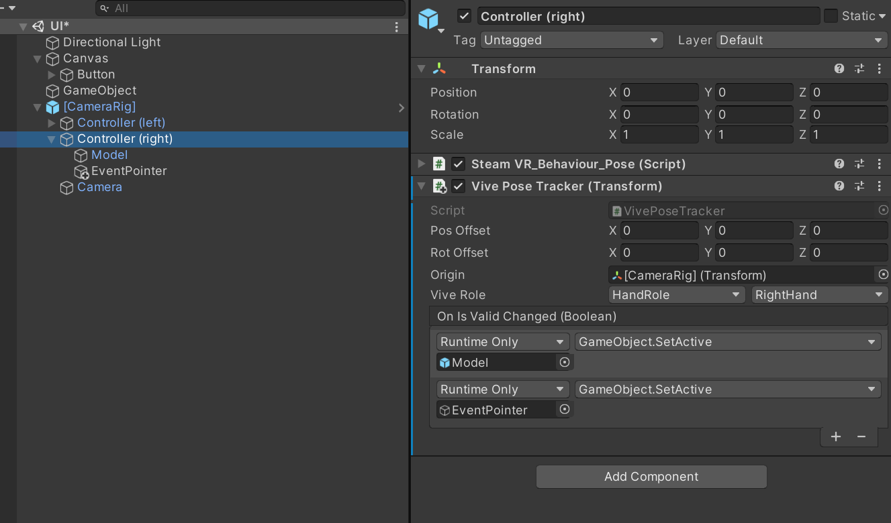891x523 pixels.
Task: Expand the Controller (left) hierarchy node
Action: click(52, 123)
